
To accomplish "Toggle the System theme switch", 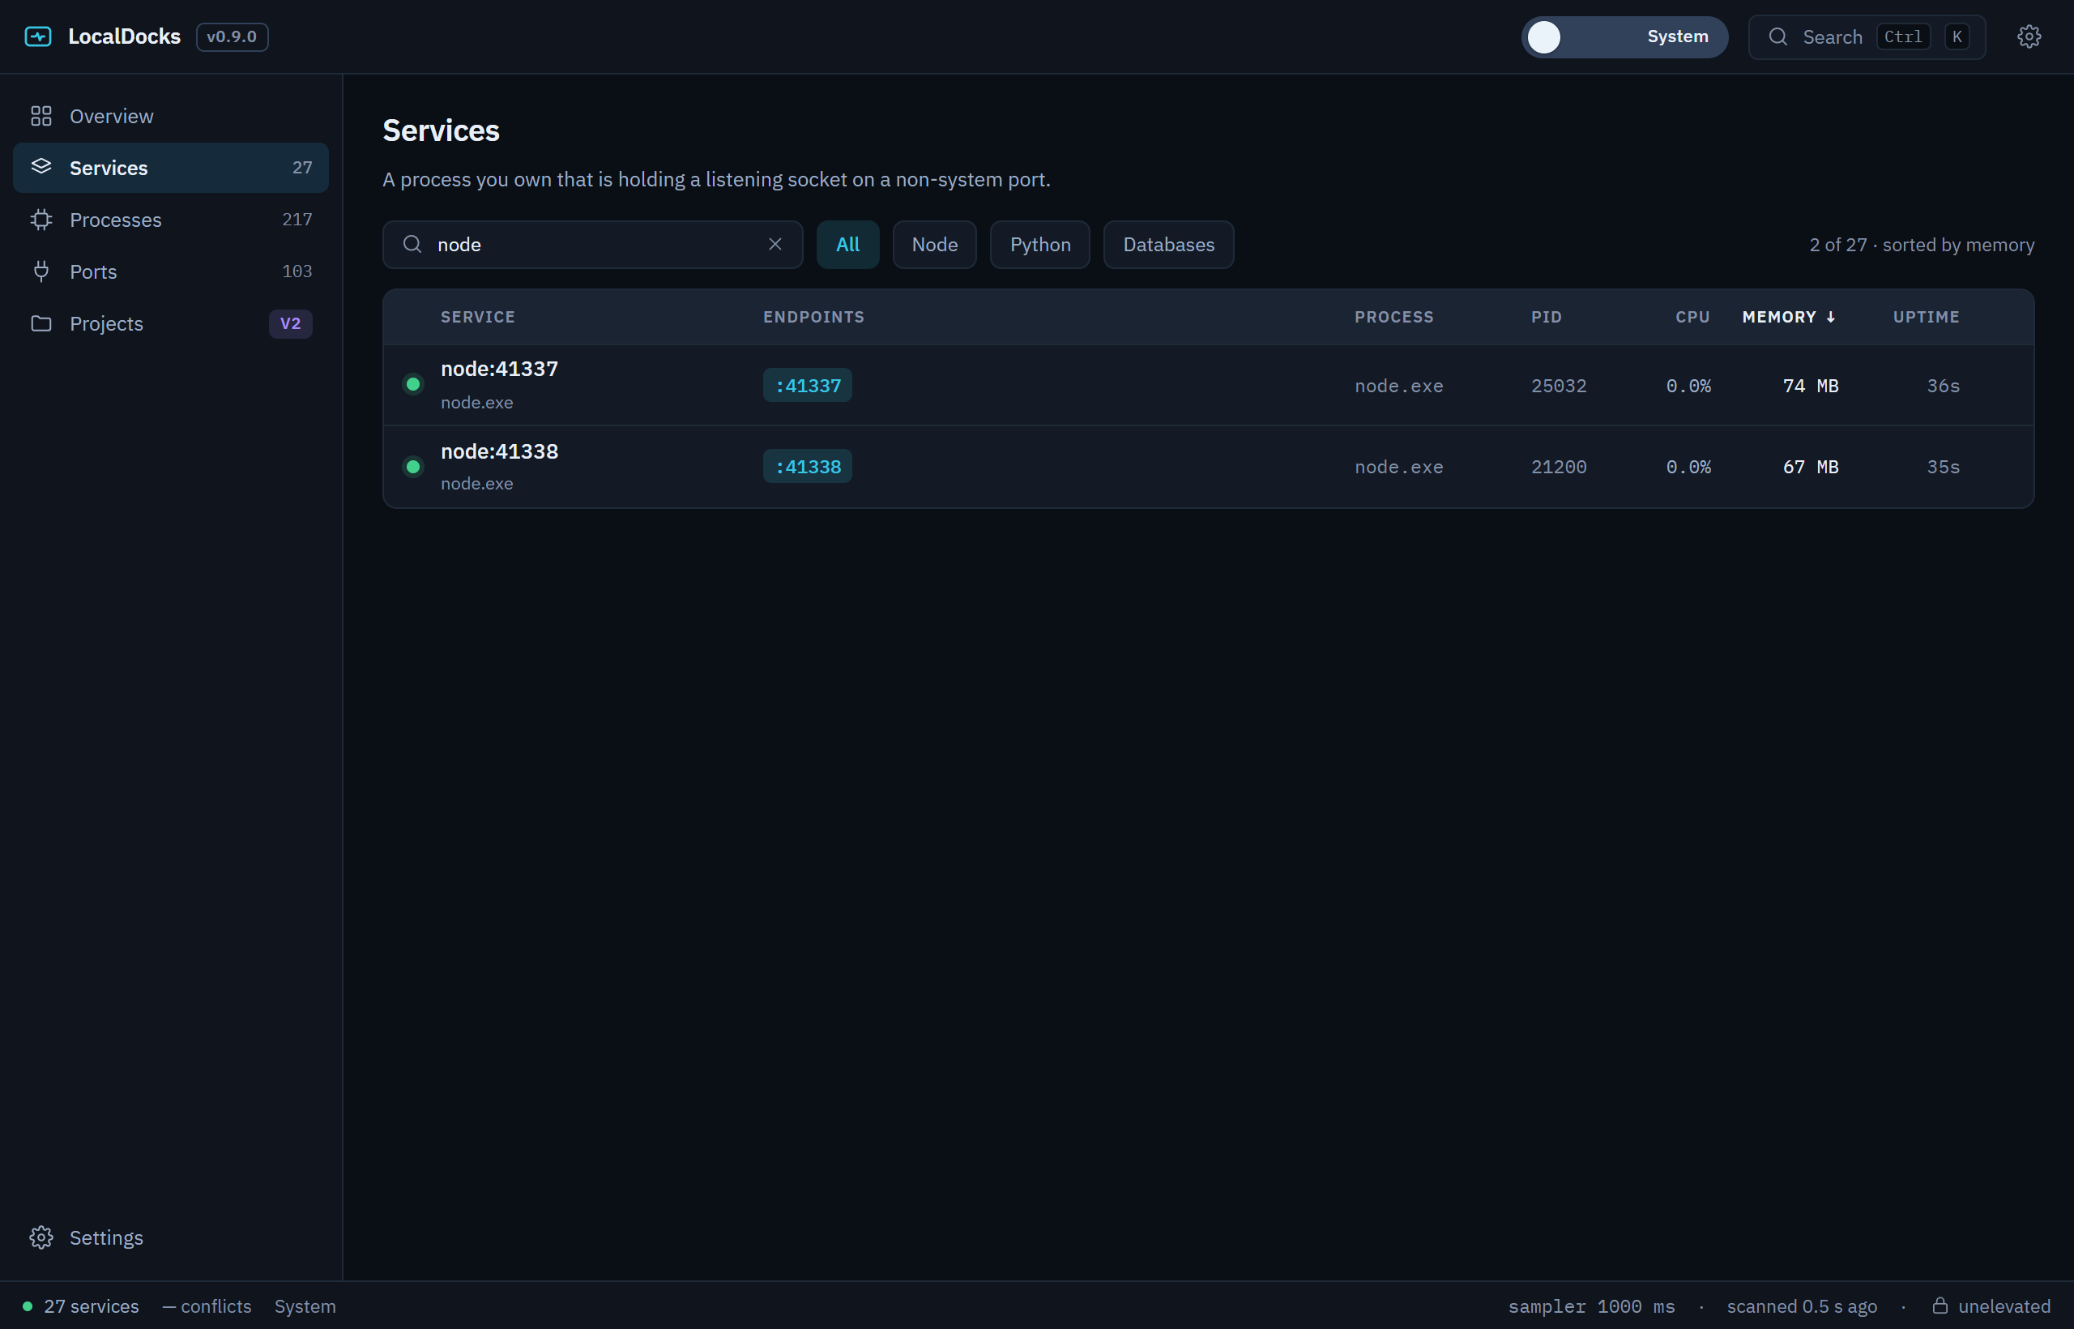I will tap(1624, 36).
